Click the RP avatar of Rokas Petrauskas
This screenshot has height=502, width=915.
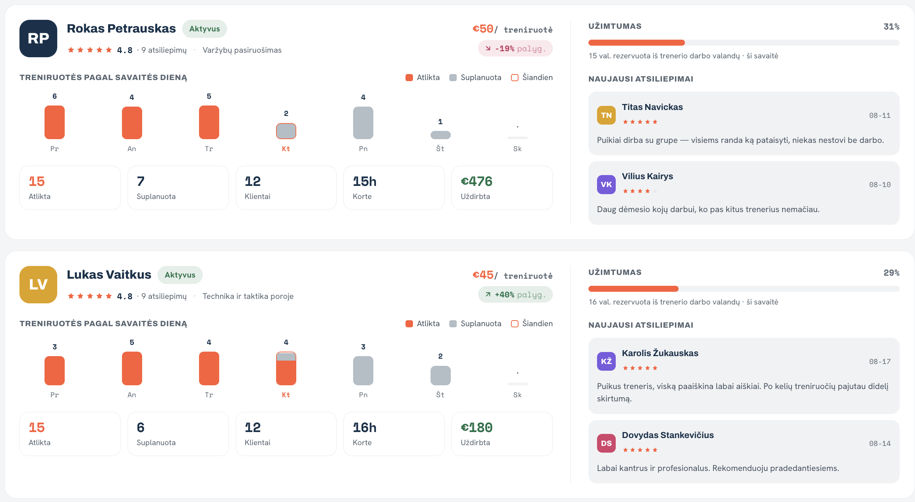click(x=38, y=39)
